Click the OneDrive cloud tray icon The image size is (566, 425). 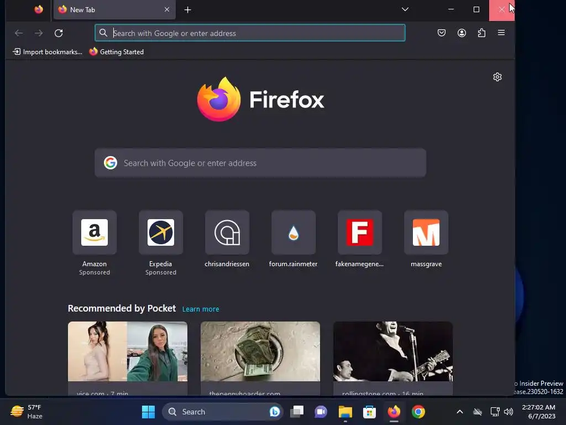[x=478, y=412]
